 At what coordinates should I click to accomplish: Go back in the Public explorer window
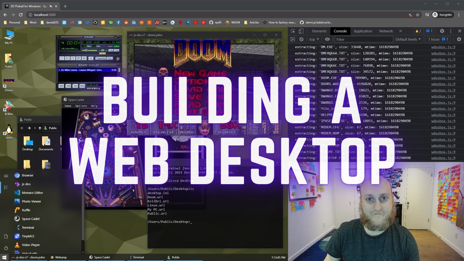22,128
